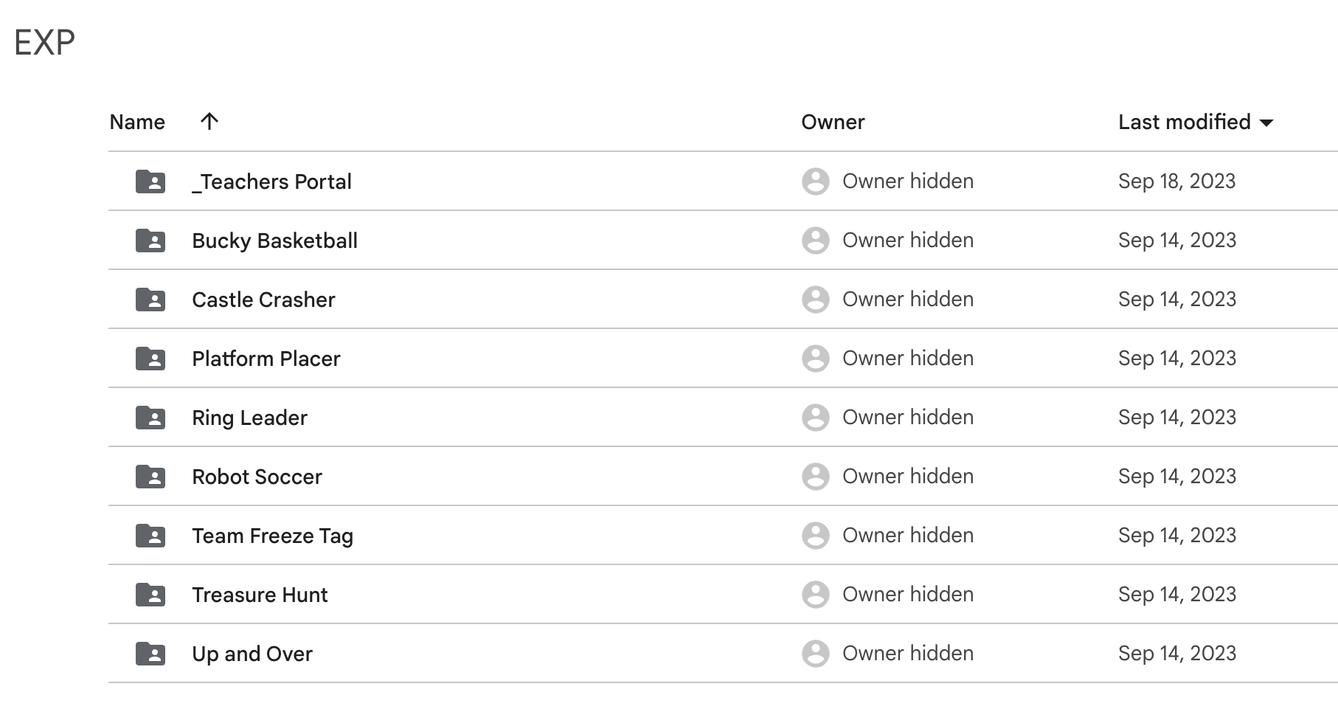The width and height of the screenshot is (1338, 723).
Task: Click the Sep 18, 2023 date for _Teachers Portal
Action: point(1176,181)
